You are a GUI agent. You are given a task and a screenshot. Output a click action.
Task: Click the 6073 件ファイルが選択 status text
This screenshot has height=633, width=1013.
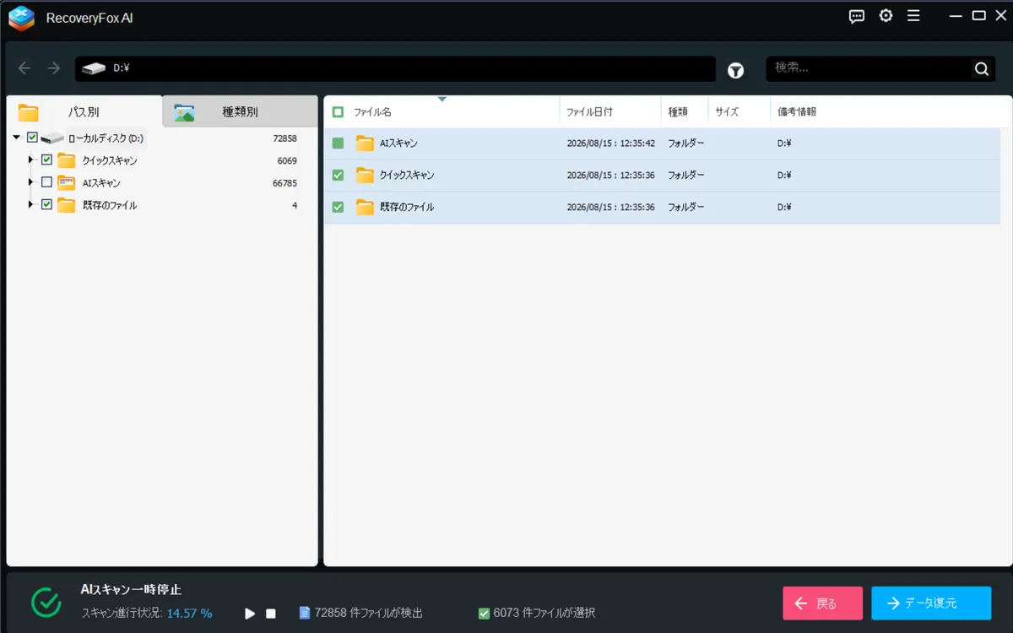544,614
